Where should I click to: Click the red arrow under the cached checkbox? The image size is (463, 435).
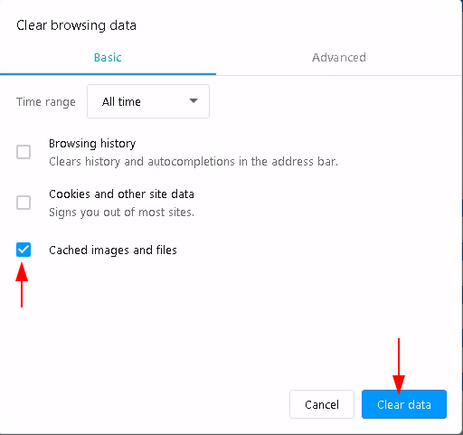[x=22, y=285]
